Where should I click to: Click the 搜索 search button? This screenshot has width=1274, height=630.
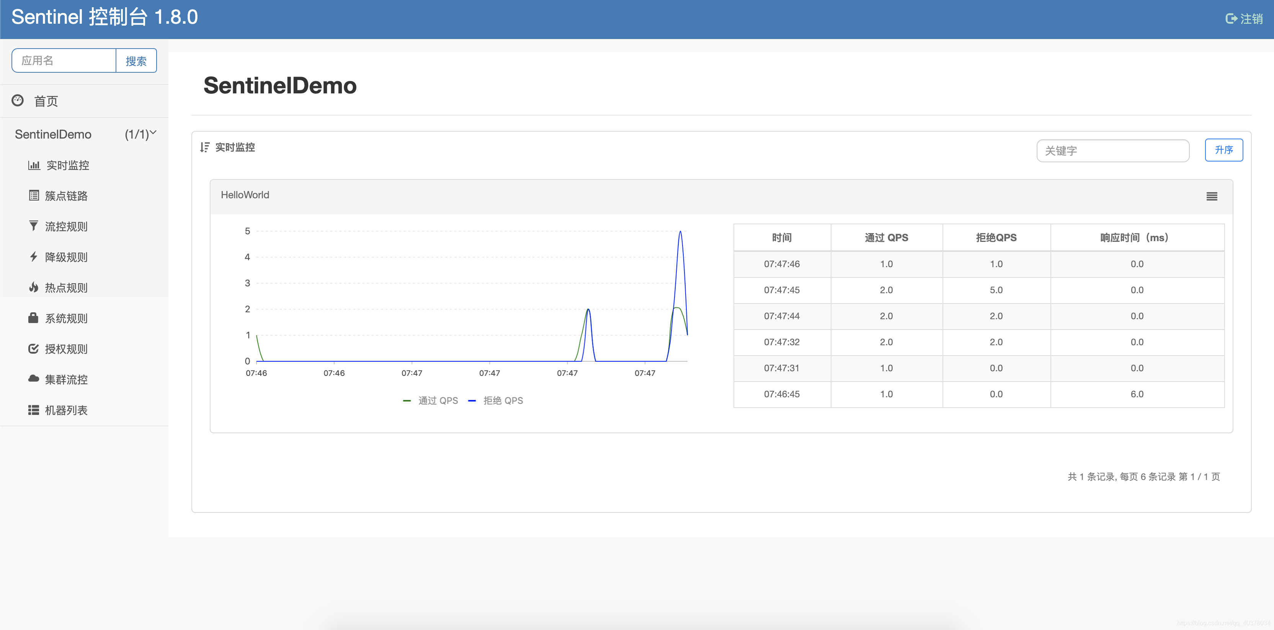(x=136, y=61)
